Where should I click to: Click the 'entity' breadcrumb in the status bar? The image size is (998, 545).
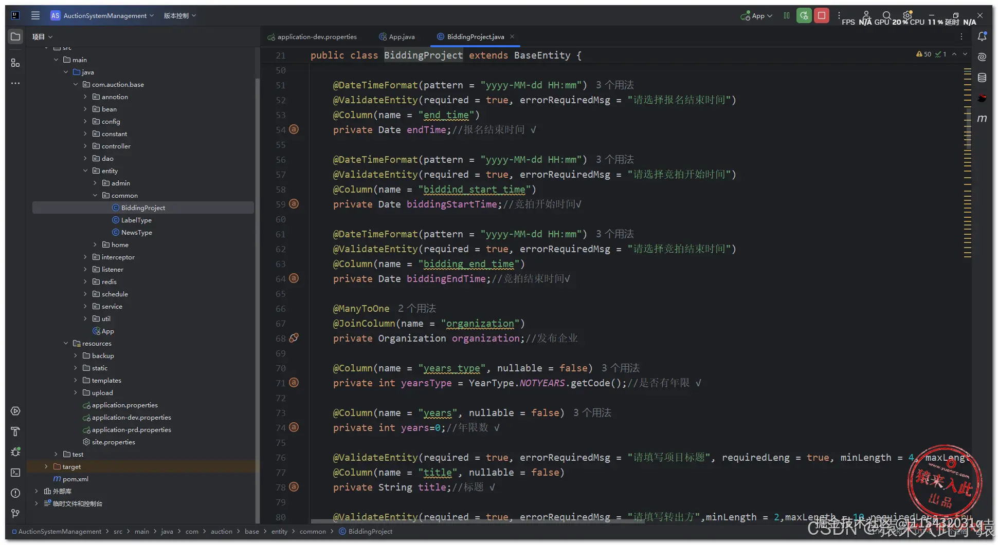pos(279,531)
